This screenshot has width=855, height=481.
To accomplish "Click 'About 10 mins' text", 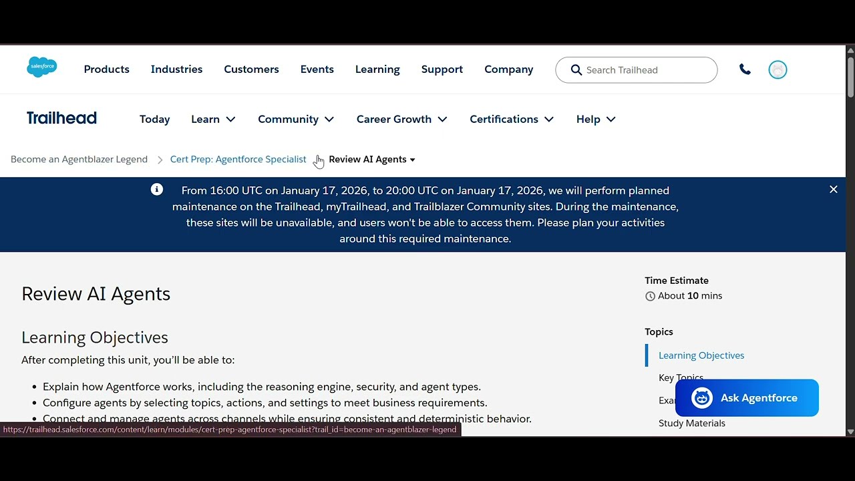I will point(690,296).
